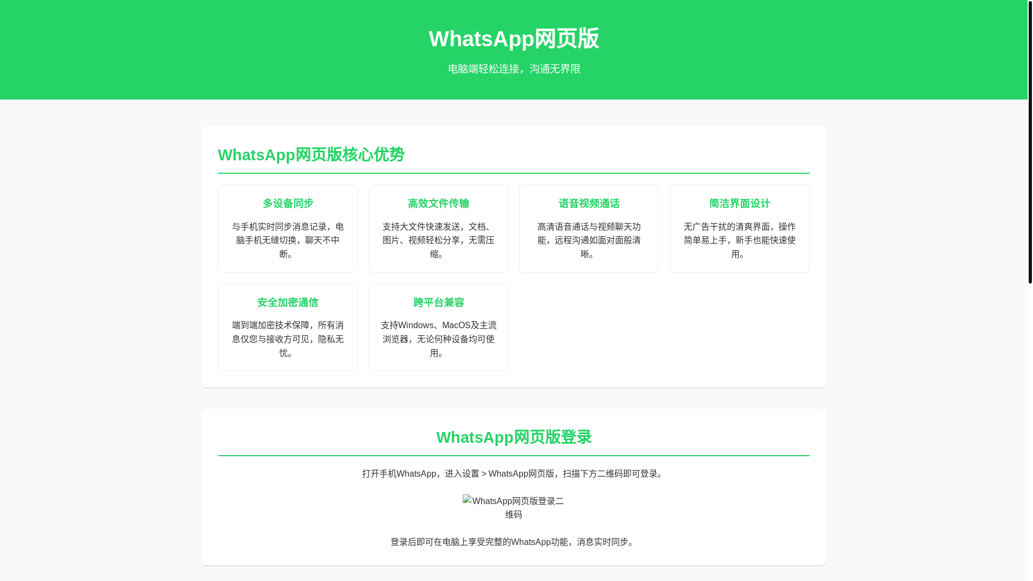1033x581 pixels.
Task: Click description starting 无广告干扰的清爽界面
Action: tap(740, 240)
